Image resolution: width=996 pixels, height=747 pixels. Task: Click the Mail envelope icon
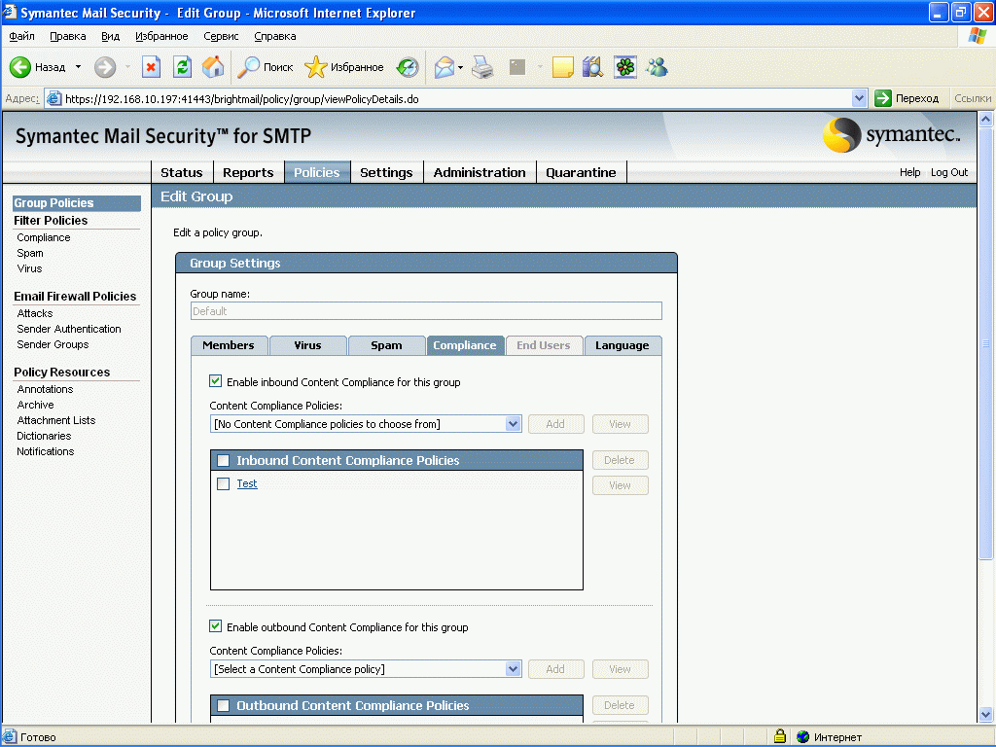[444, 67]
